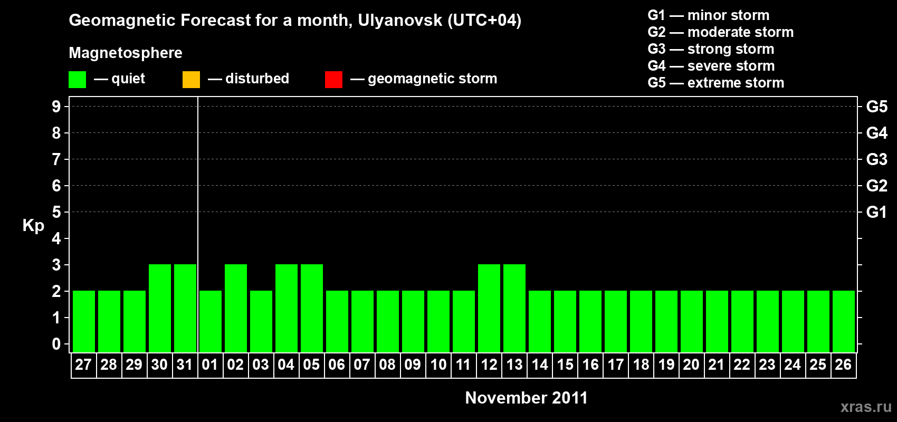
Task: Click the November 2011 month label
Action: point(526,398)
